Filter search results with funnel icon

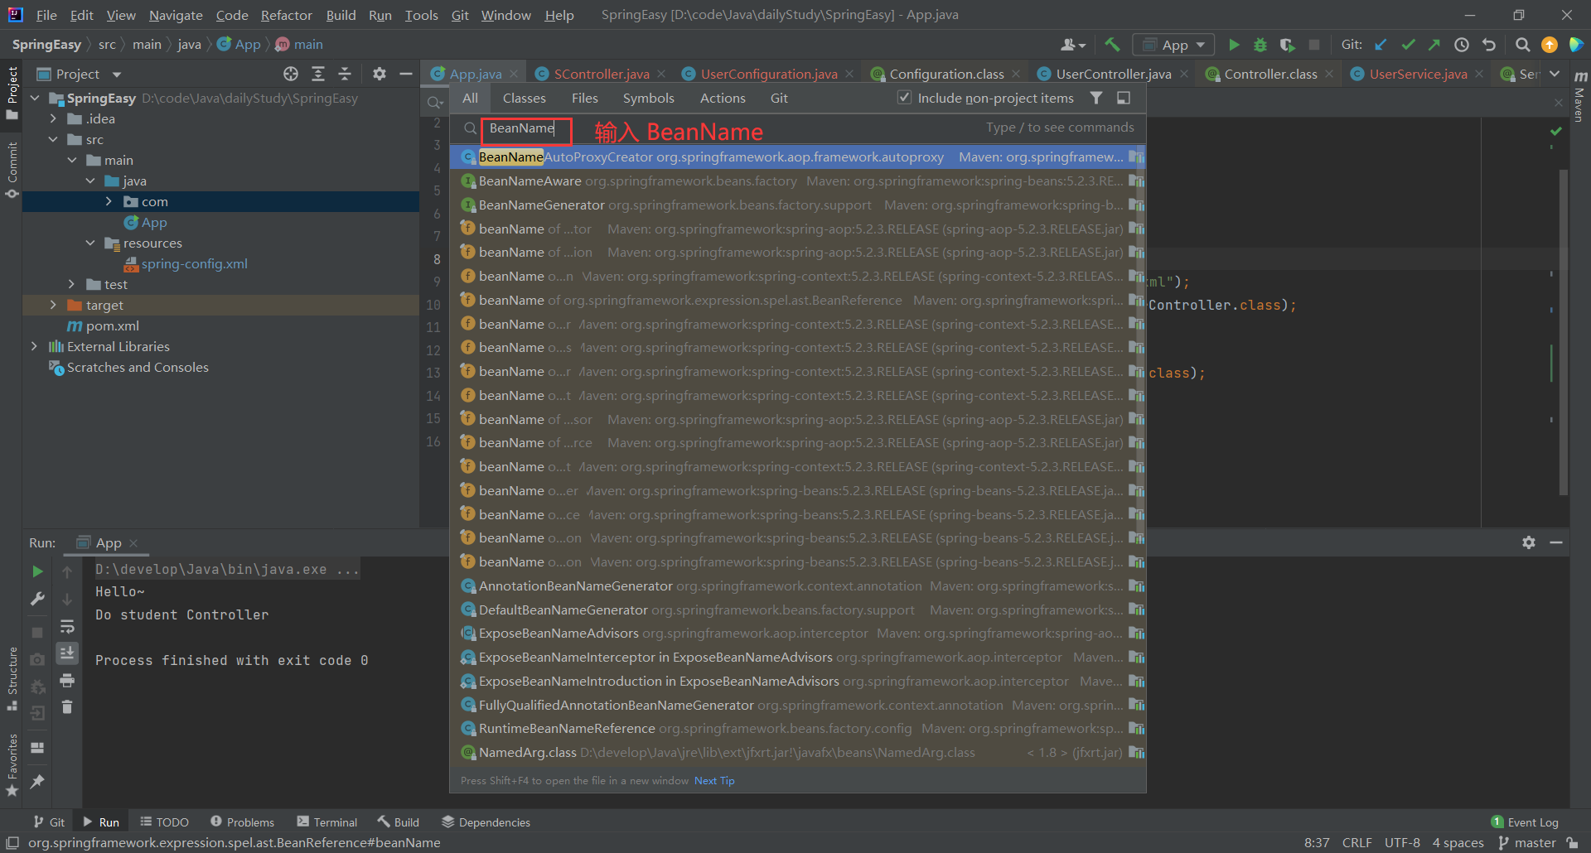[1096, 98]
